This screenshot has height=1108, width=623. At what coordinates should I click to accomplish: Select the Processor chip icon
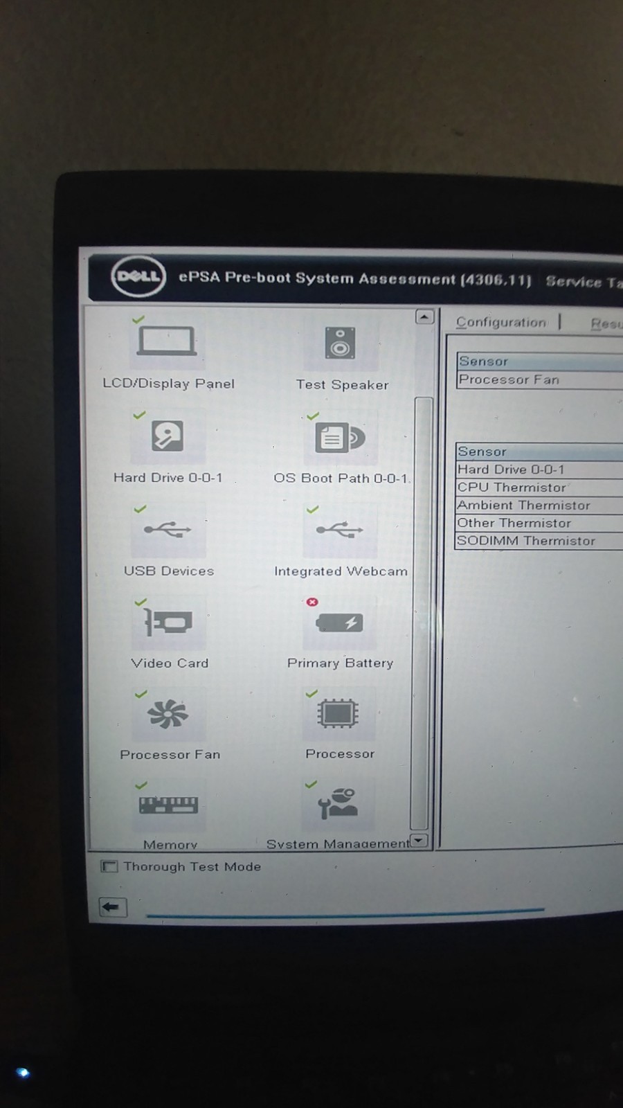[x=338, y=713]
